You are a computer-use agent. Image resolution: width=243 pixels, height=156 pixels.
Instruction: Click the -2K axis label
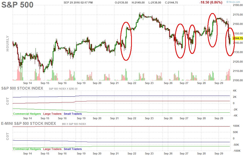point(235,109)
